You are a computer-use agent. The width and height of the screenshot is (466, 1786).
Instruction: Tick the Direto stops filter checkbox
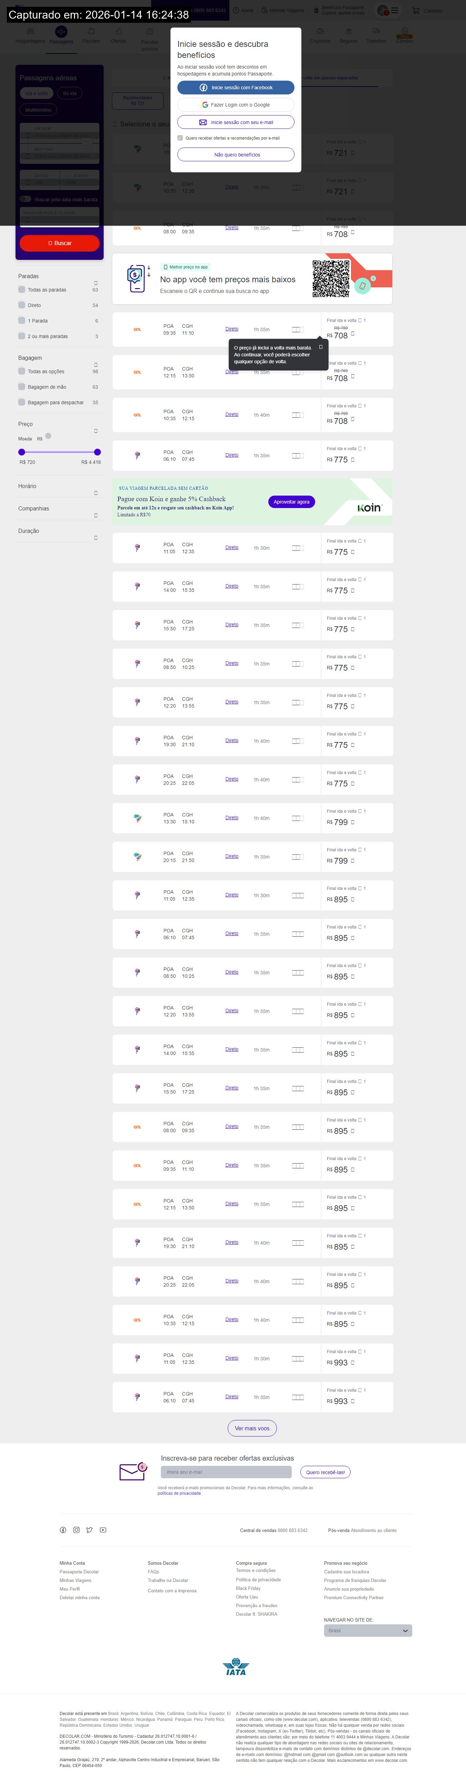click(x=22, y=305)
